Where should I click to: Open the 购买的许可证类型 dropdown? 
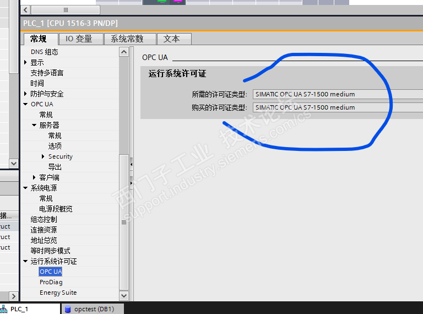coord(338,107)
